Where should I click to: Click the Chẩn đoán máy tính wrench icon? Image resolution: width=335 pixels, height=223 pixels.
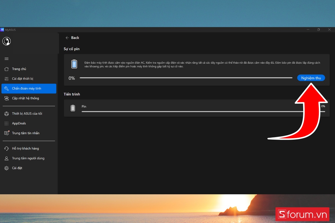[x=6, y=88]
